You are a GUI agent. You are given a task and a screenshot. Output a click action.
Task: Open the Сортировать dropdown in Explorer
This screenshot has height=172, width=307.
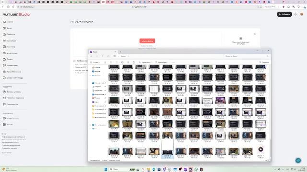click(145, 62)
